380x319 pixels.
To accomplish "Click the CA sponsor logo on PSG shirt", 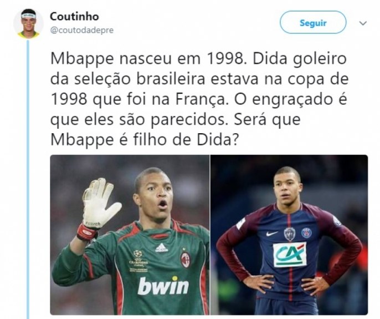I will coord(290,255).
